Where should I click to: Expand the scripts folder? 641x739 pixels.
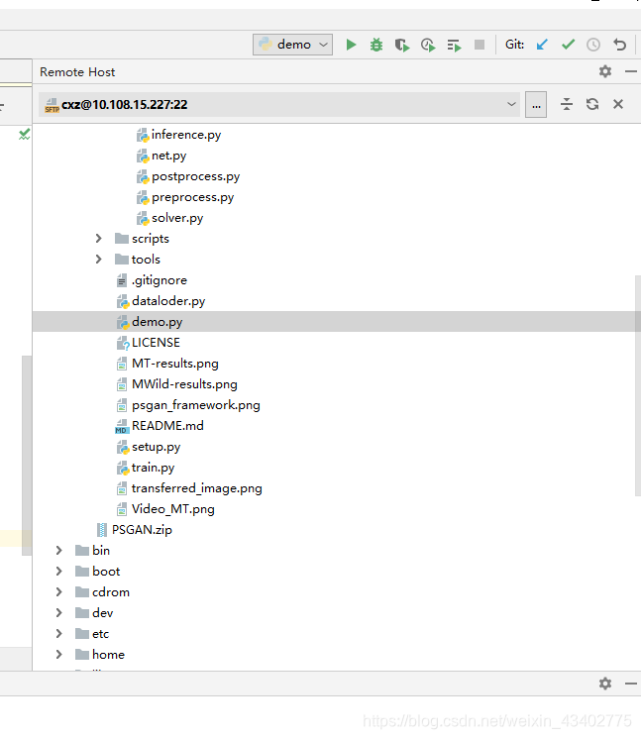(x=98, y=239)
